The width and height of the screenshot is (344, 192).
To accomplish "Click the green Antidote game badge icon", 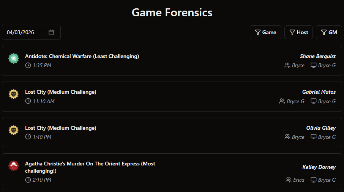I will [x=14, y=58].
